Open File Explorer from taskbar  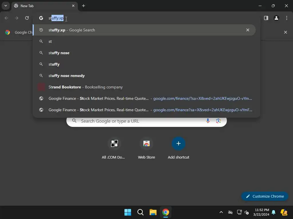tap(153, 212)
